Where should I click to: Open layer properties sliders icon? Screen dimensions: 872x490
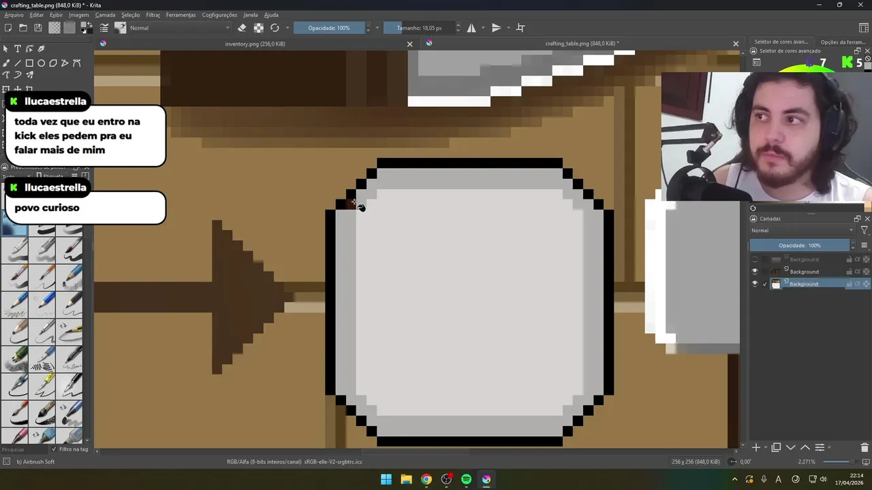(820, 447)
